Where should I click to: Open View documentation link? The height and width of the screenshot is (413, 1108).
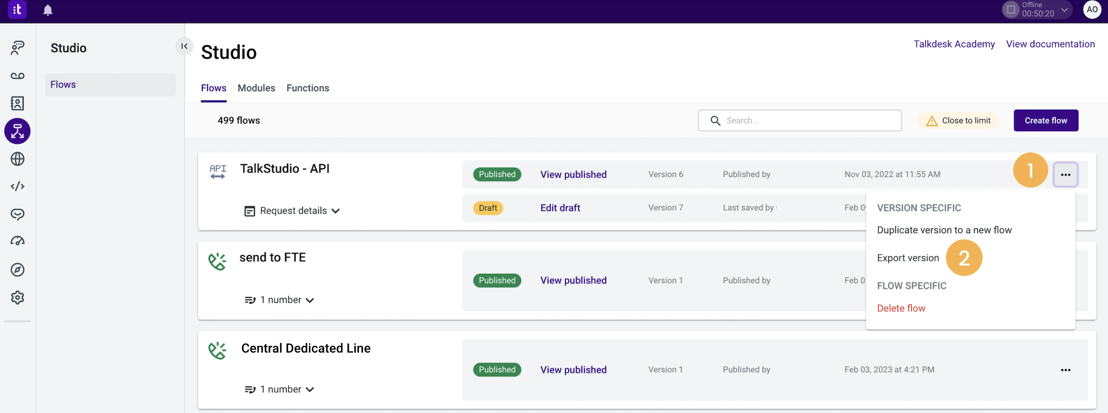tap(1050, 44)
